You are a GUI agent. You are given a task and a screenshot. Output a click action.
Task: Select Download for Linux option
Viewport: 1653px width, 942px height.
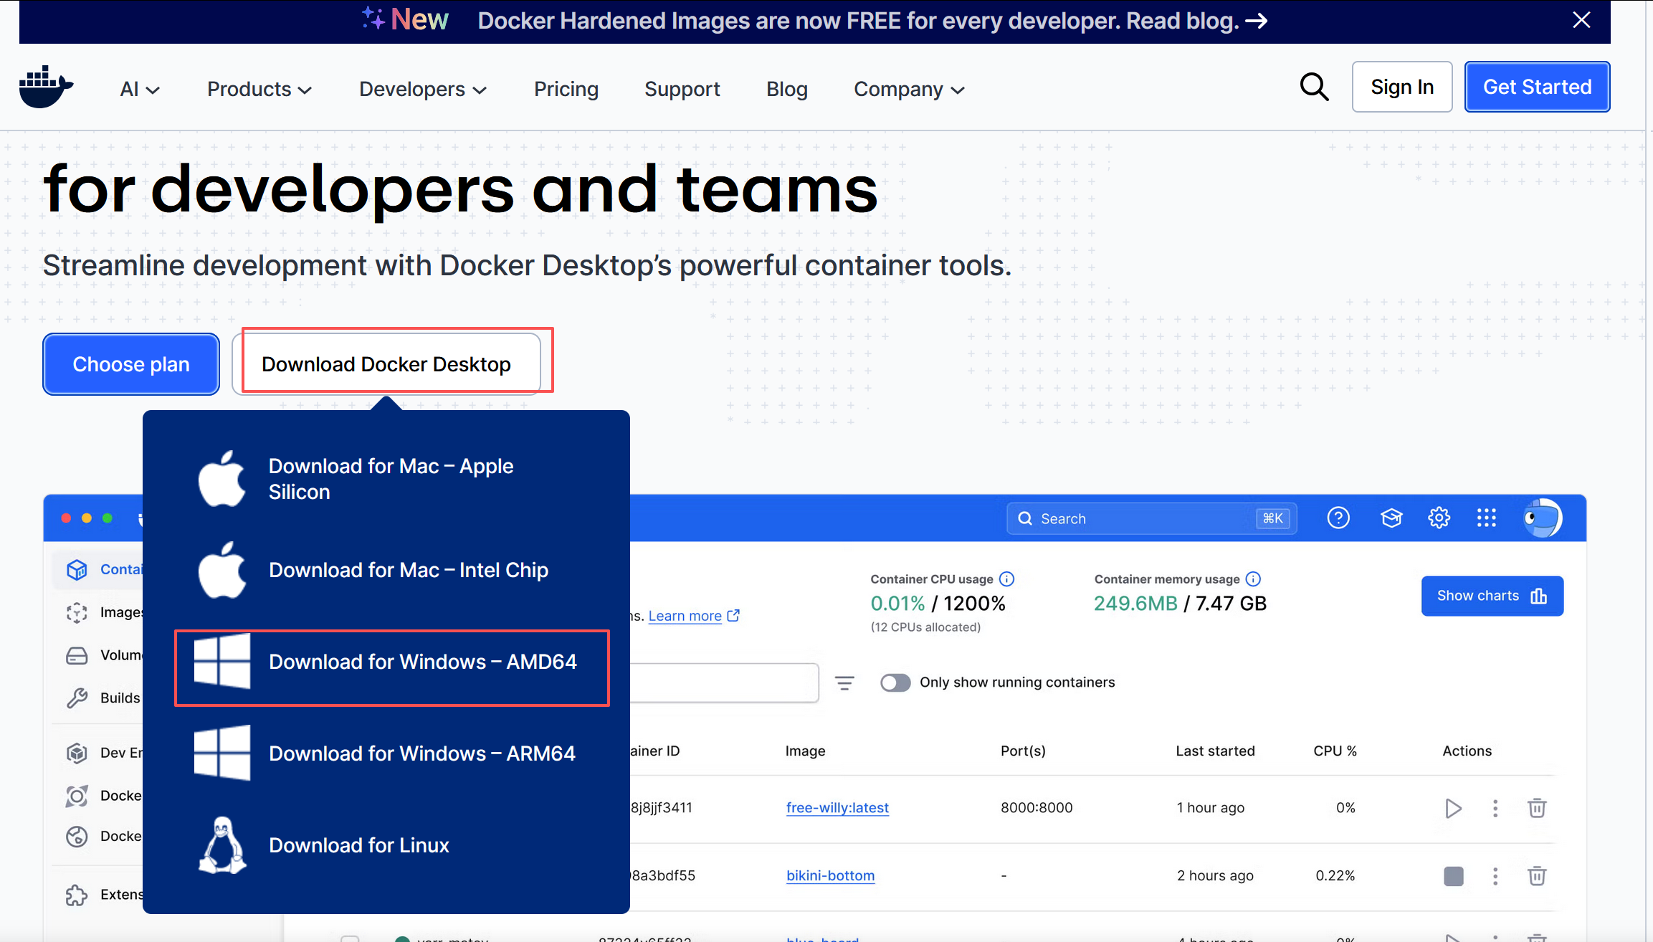click(358, 845)
